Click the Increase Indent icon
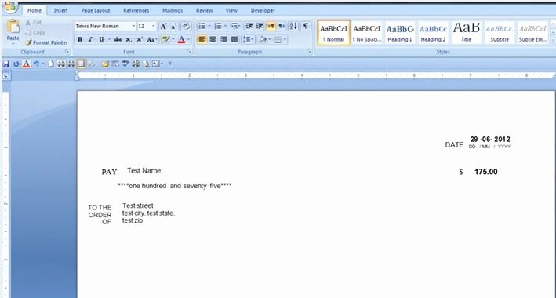 coord(260,26)
